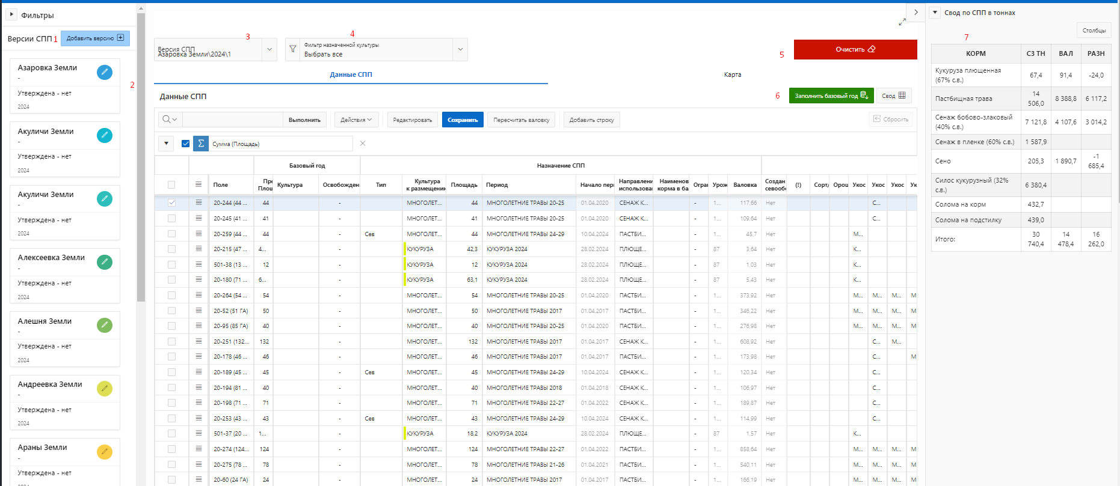
Task: Open the Действия dropdown menu
Action: (356, 120)
